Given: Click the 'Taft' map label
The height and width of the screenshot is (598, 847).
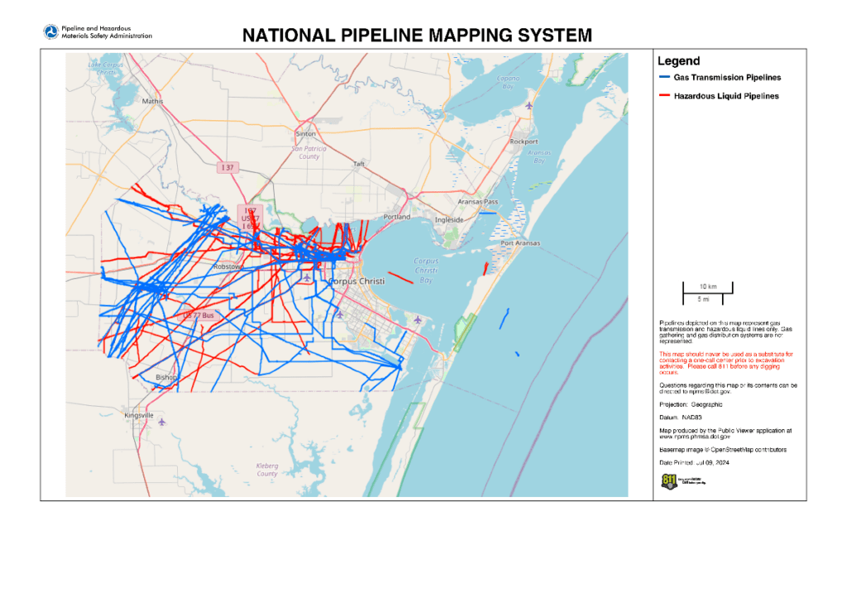Looking at the screenshot, I should 359,164.
